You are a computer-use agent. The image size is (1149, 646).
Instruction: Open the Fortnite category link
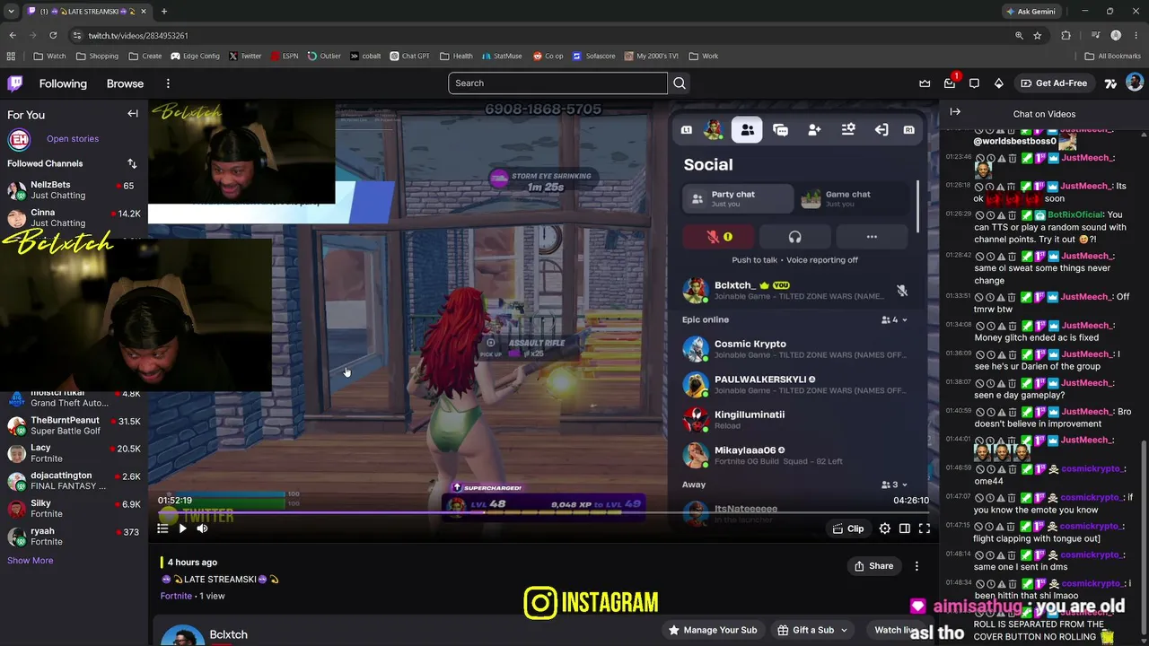(x=176, y=596)
